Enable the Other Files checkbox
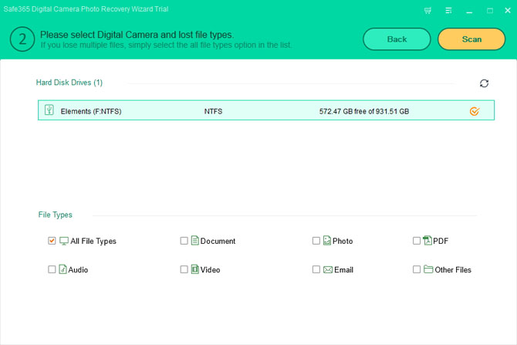The image size is (517, 345). click(x=417, y=269)
